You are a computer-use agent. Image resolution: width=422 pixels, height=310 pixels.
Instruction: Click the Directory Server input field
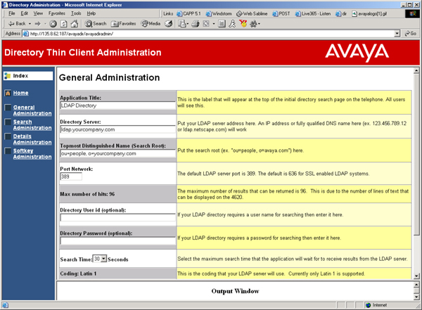point(118,129)
